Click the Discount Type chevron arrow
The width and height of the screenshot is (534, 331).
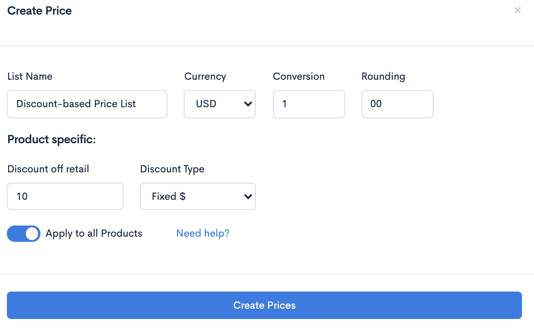[x=248, y=196]
